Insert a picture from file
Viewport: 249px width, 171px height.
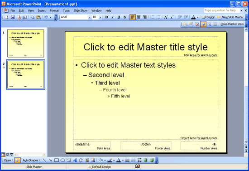click(93, 160)
